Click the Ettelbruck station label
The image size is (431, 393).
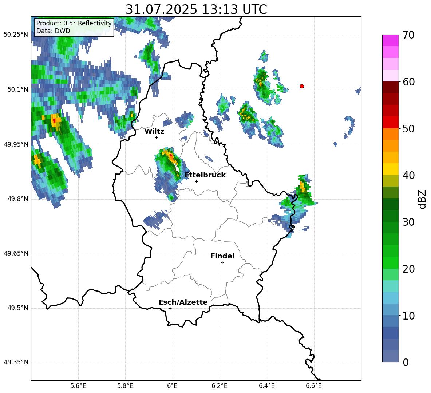[x=205, y=175]
